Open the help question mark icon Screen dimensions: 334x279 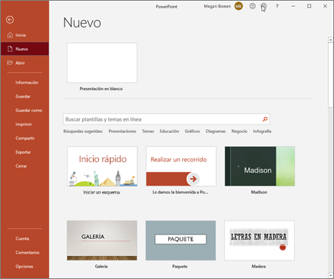click(277, 6)
